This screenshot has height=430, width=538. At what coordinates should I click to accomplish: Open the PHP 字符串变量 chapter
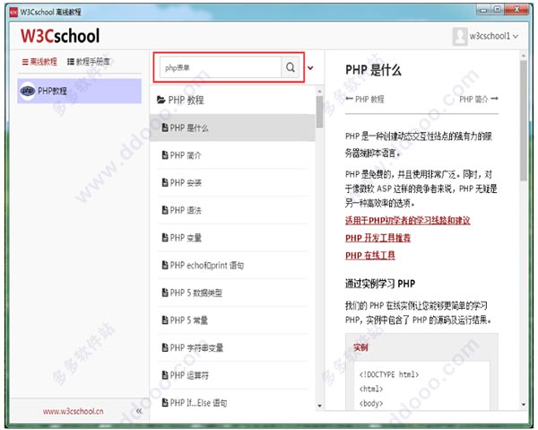pyautogui.click(x=232, y=347)
